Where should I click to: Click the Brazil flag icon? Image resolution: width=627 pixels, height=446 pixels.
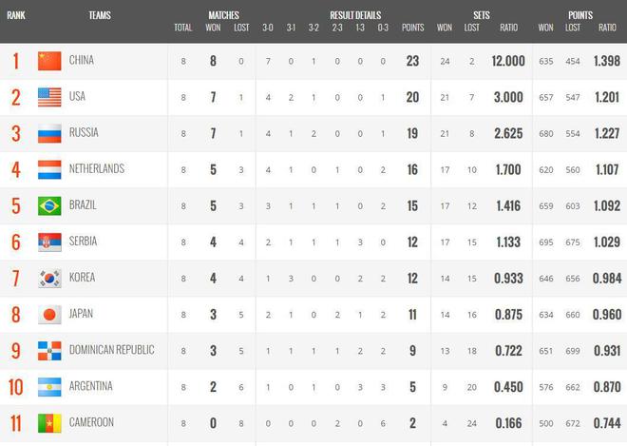49,205
